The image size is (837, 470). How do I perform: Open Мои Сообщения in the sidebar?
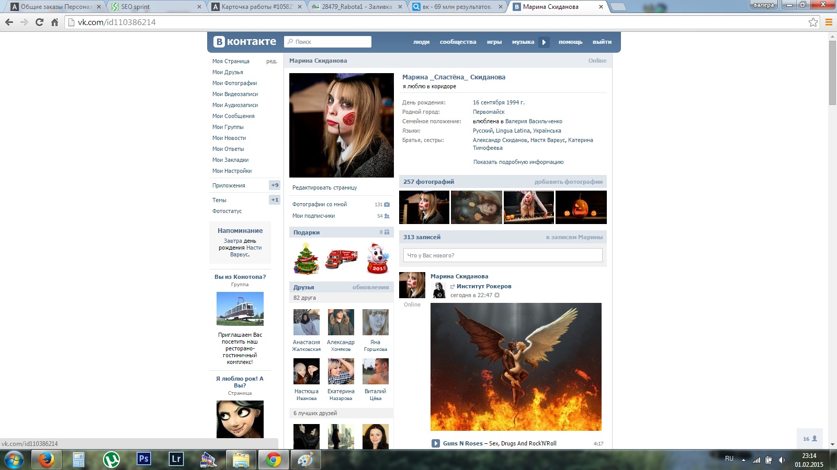coord(233,116)
